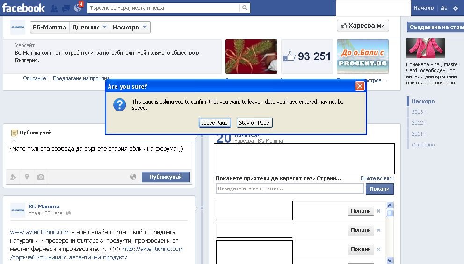Click the Stay on Page button
The width and height of the screenshot is (464, 264).
254,123
